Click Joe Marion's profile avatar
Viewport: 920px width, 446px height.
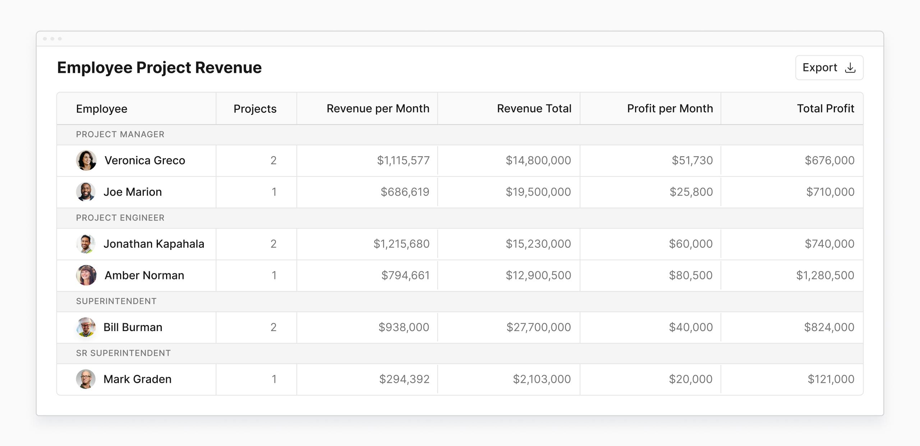coord(86,192)
